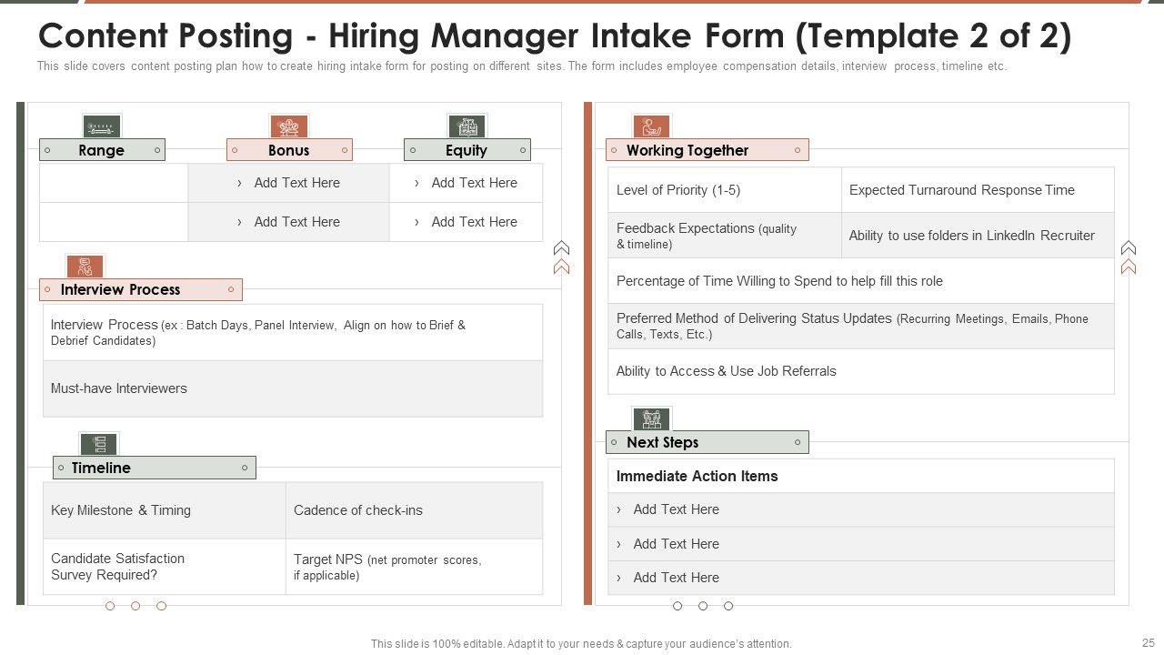Screen dimensions: 1164x655
Task: Click the Next Steps section icon
Action: (x=651, y=418)
